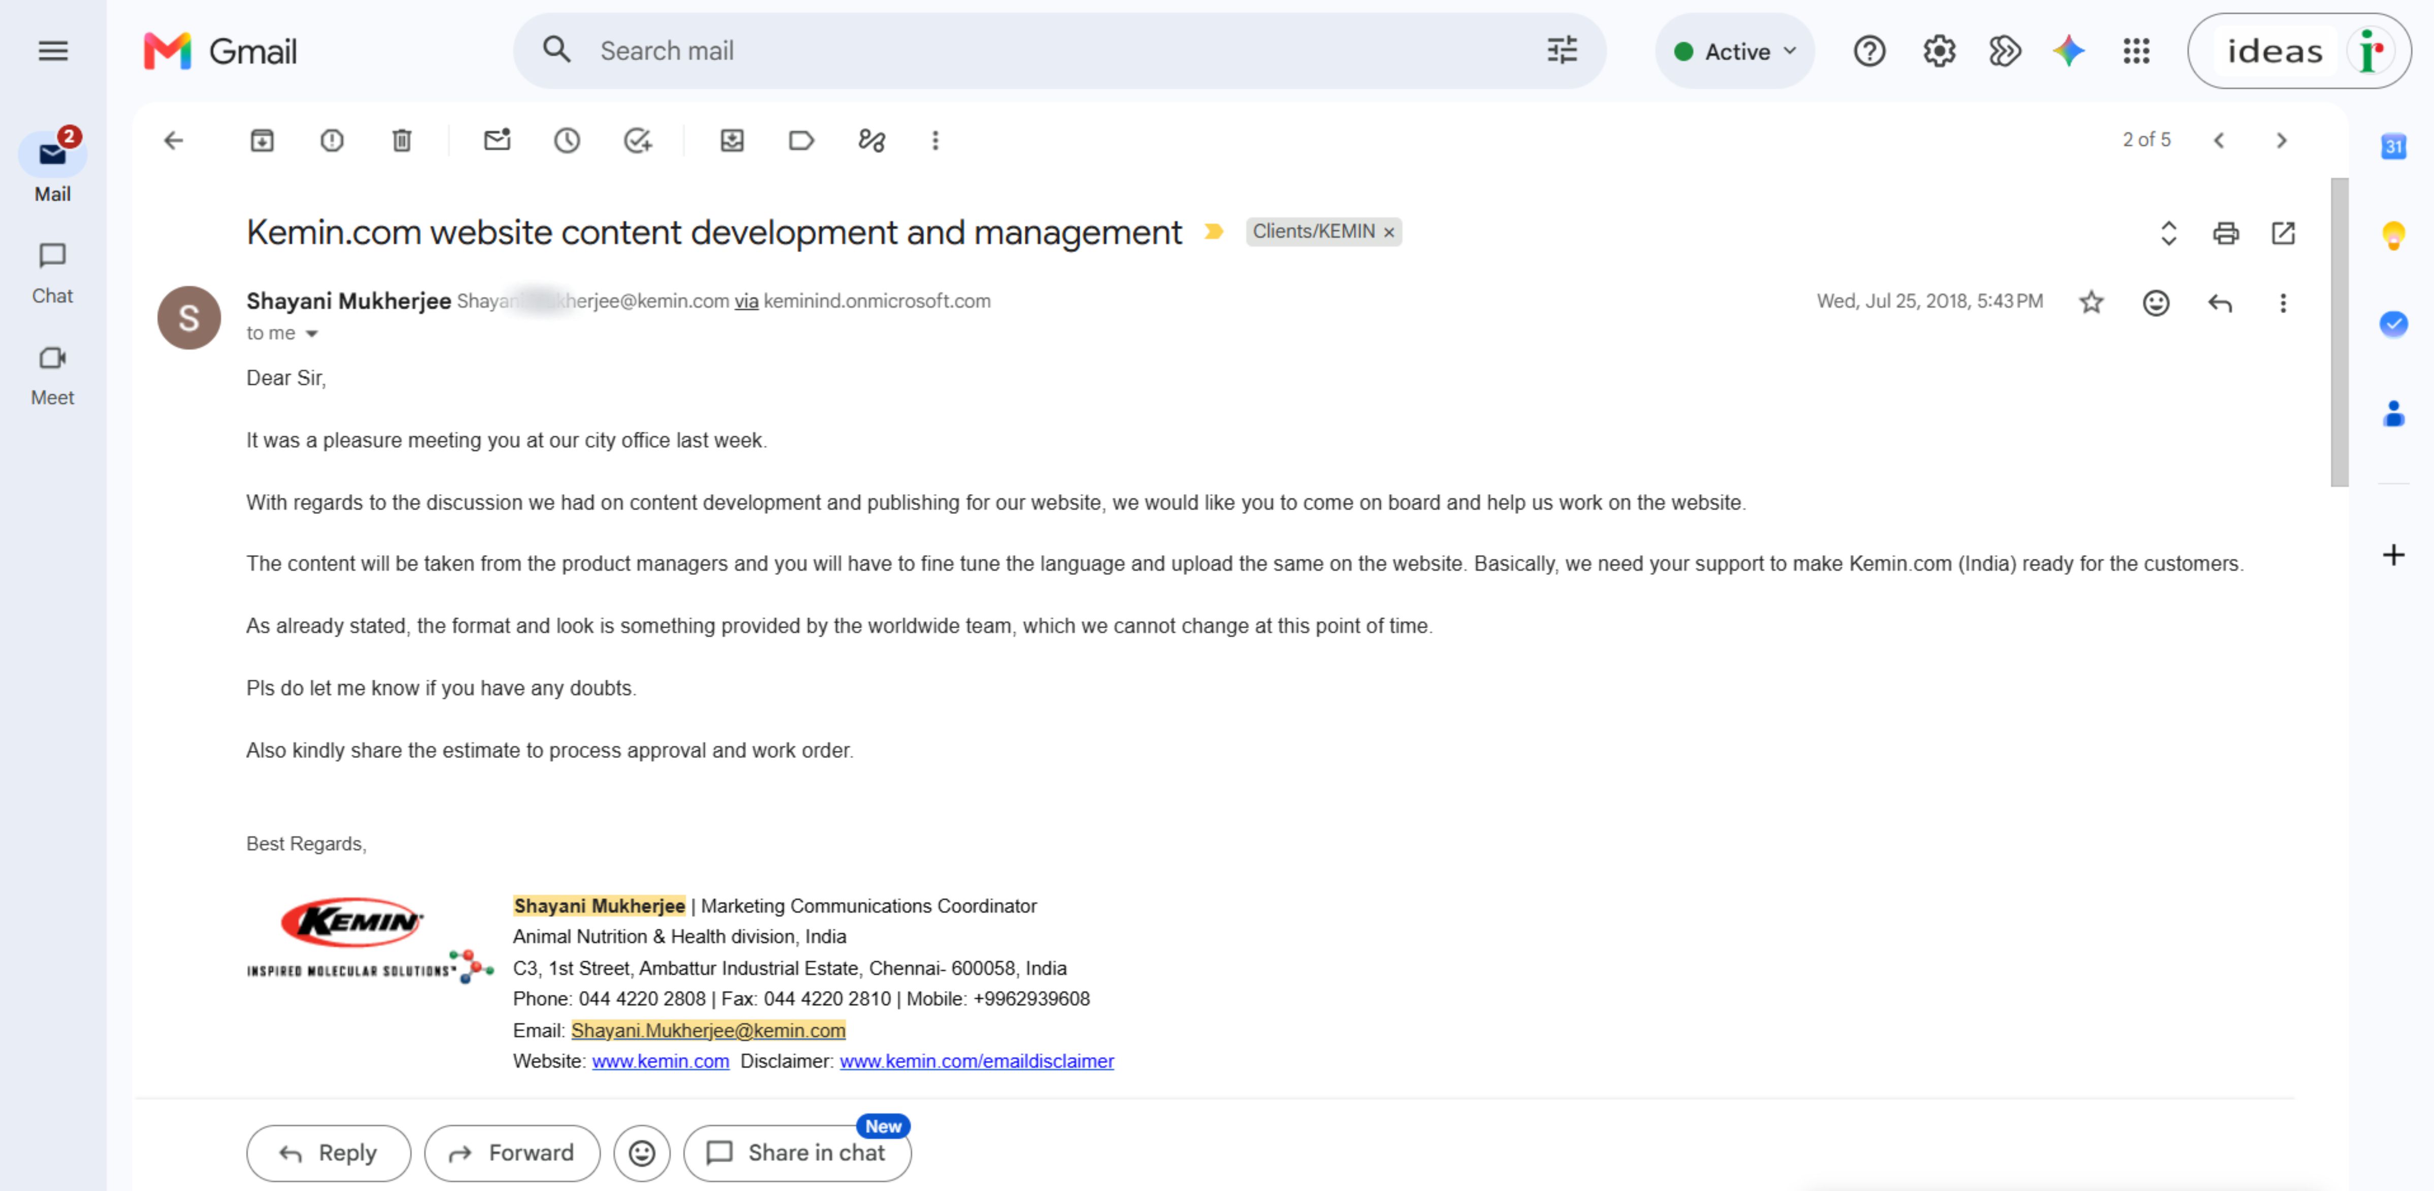Expand all messages in the thread
This screenshot has height=1191, width=2434.
[2168, 232]
